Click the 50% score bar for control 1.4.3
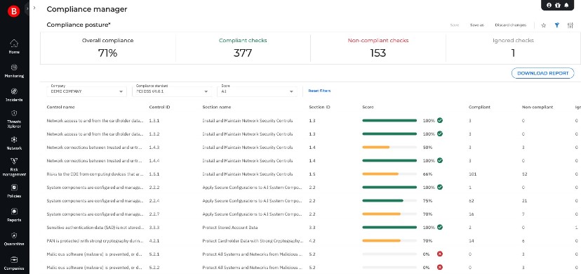Viewport: 581px width, 274px height. pos(389,148)
